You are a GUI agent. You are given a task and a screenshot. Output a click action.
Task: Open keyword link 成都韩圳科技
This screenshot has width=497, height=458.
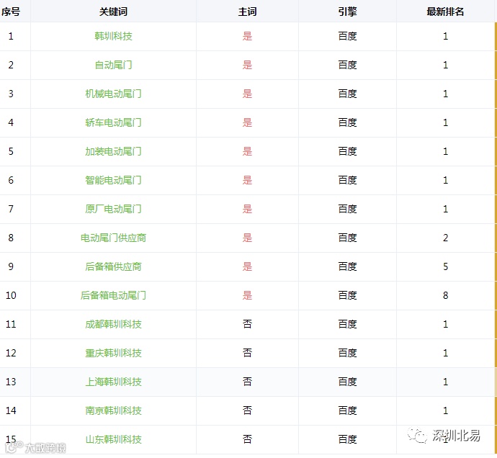(x=113, y=324)
